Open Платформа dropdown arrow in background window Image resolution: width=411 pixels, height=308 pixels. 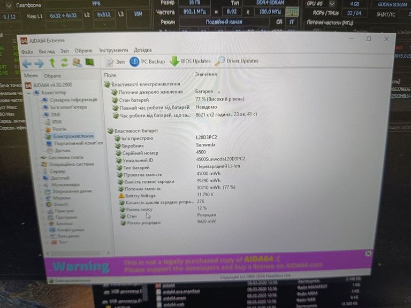pyautogui.click(x=9, y=5)
